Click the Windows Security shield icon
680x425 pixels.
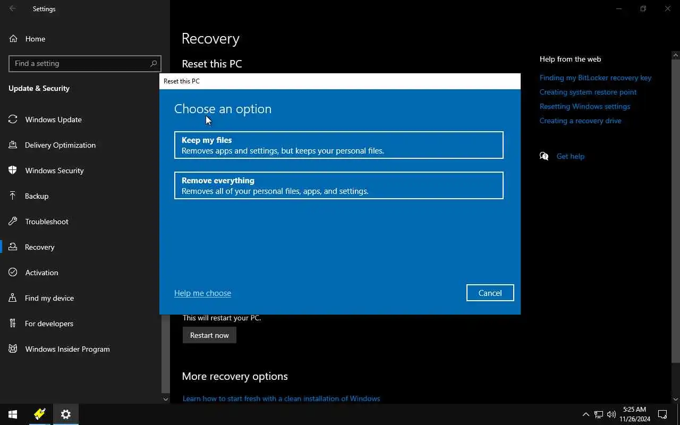pos(13,171)
